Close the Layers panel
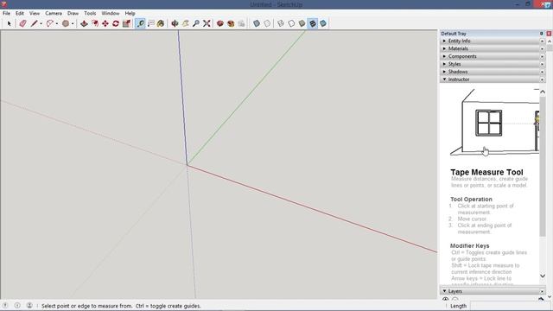 pos(542,291)
